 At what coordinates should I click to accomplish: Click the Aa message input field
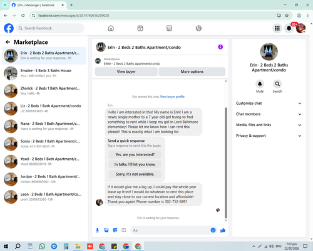[170, 230]
